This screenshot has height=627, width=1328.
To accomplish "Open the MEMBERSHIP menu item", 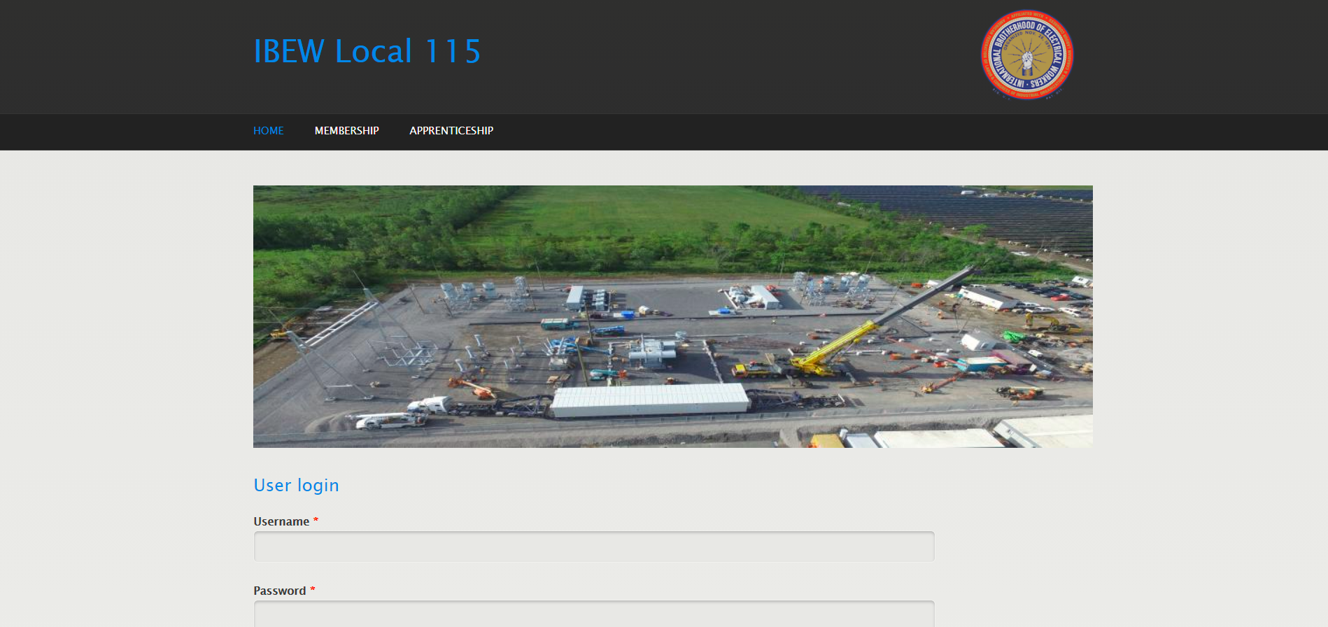I will pos(346,131).
